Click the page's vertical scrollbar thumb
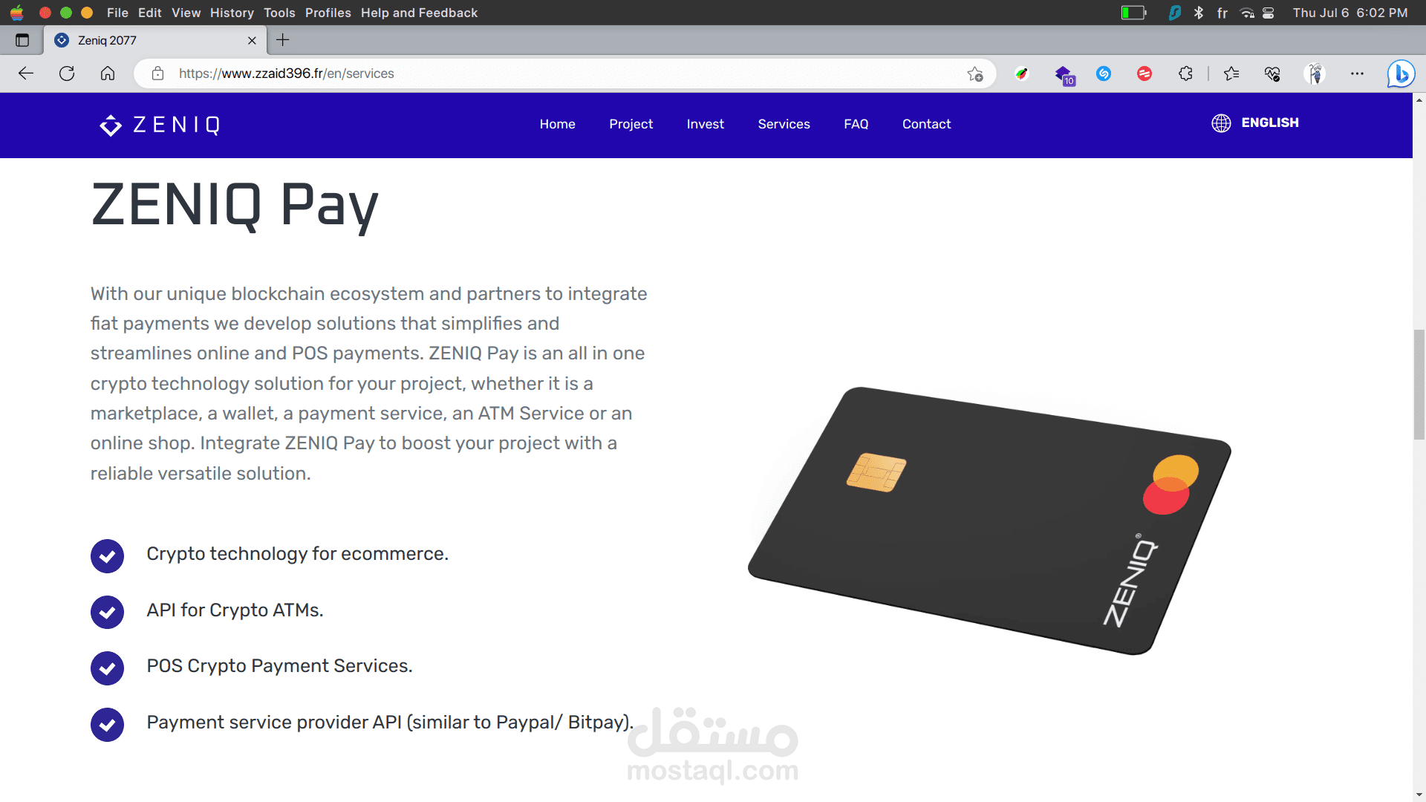The image size is (1426, 802). [1419, 385]
